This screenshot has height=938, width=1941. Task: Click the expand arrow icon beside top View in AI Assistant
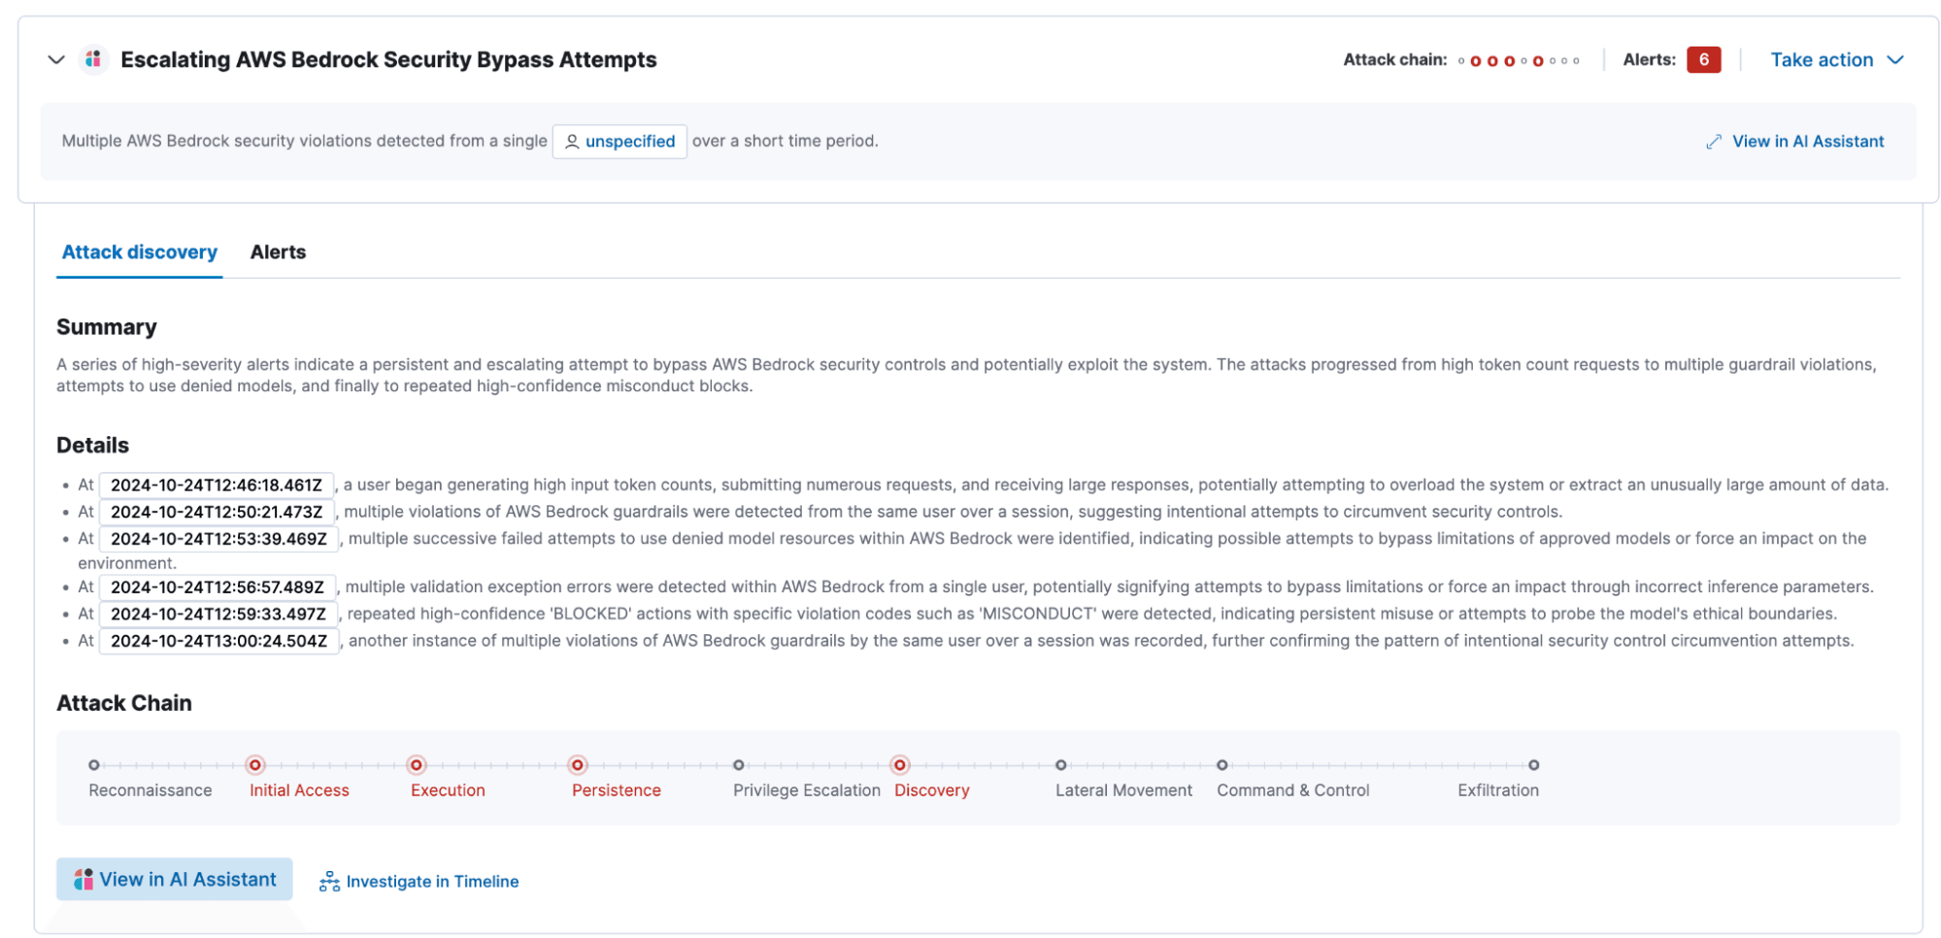(x=1714, y=142)
